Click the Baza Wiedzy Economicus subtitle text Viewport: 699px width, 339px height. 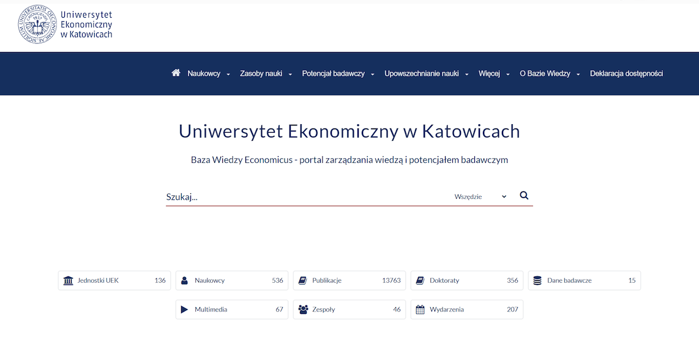(x=349, y=160)
